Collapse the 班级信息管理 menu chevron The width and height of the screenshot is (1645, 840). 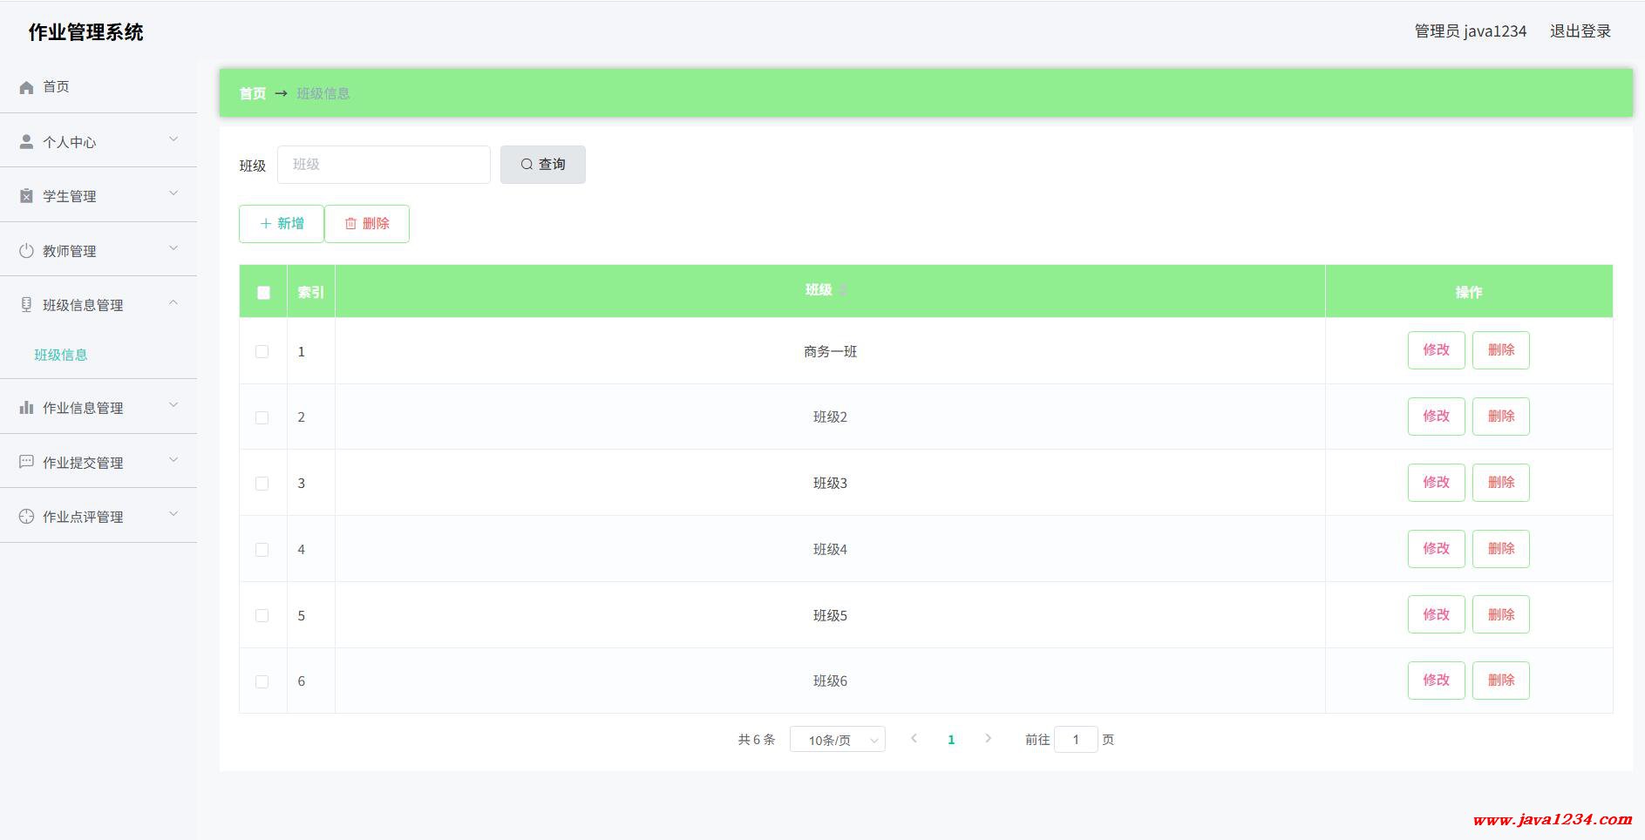(173, 303)
